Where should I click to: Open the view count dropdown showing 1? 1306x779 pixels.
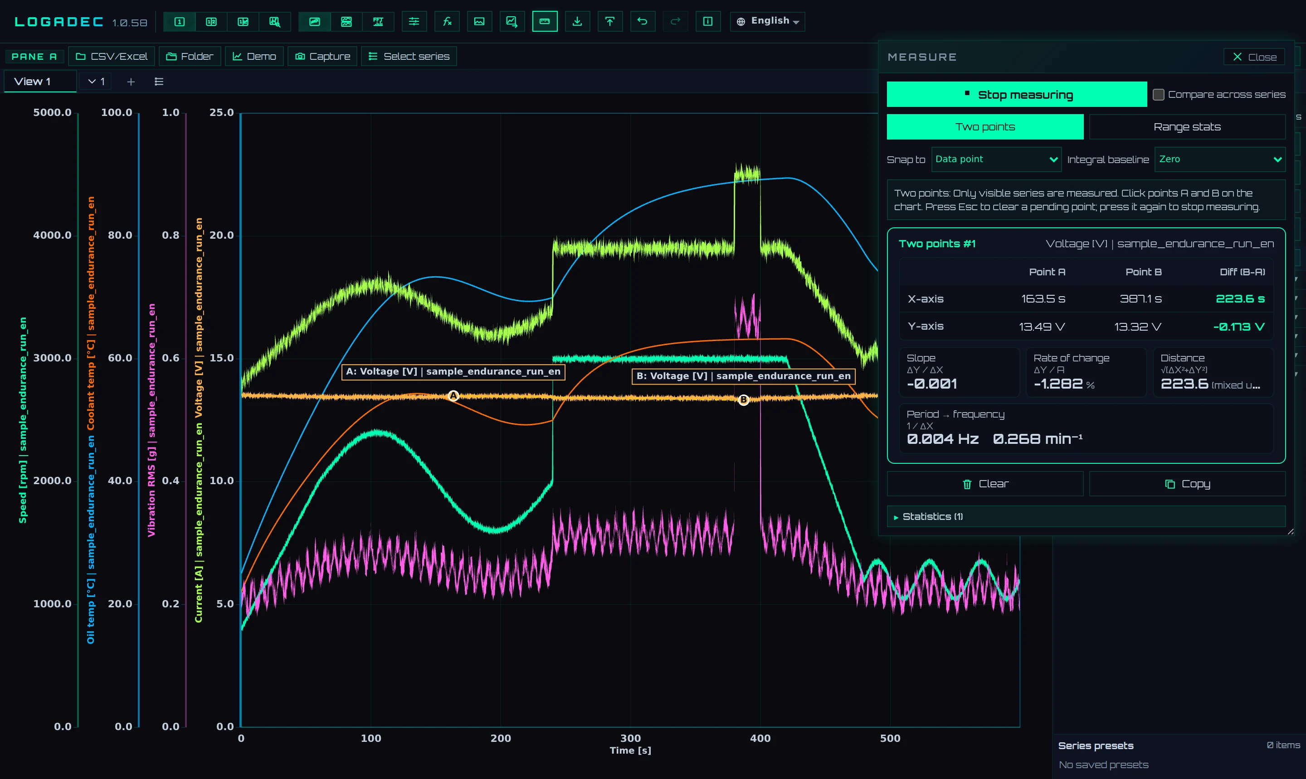point(96,82)
